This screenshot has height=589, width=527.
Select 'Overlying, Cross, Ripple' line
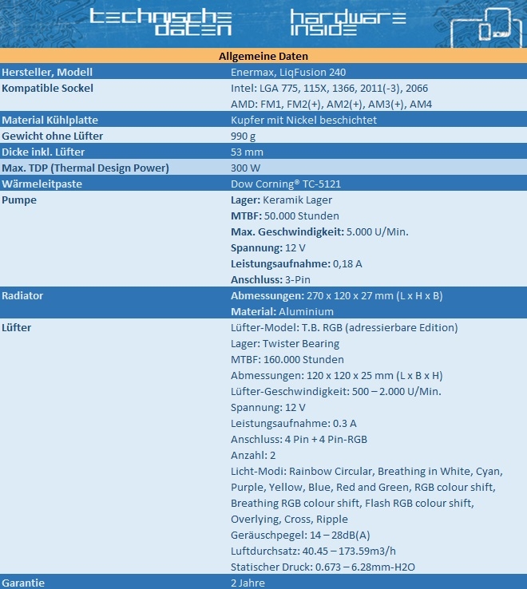tap(289, 519)
